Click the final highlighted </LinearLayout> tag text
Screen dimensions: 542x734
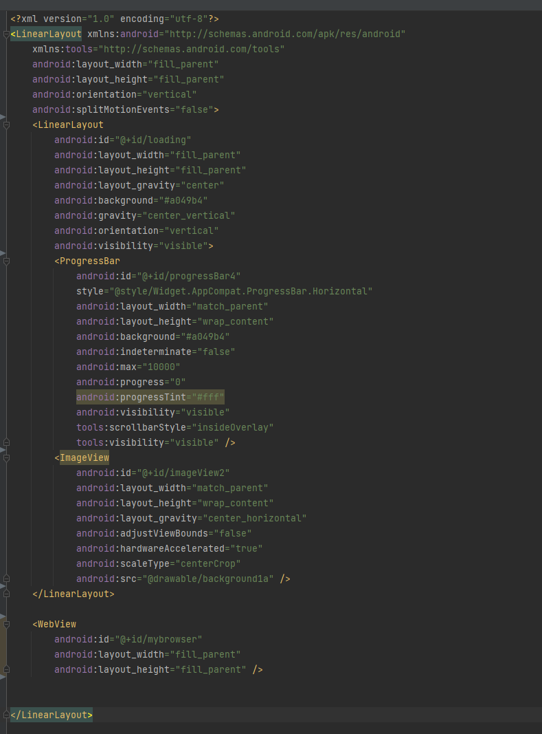(52, 715)
